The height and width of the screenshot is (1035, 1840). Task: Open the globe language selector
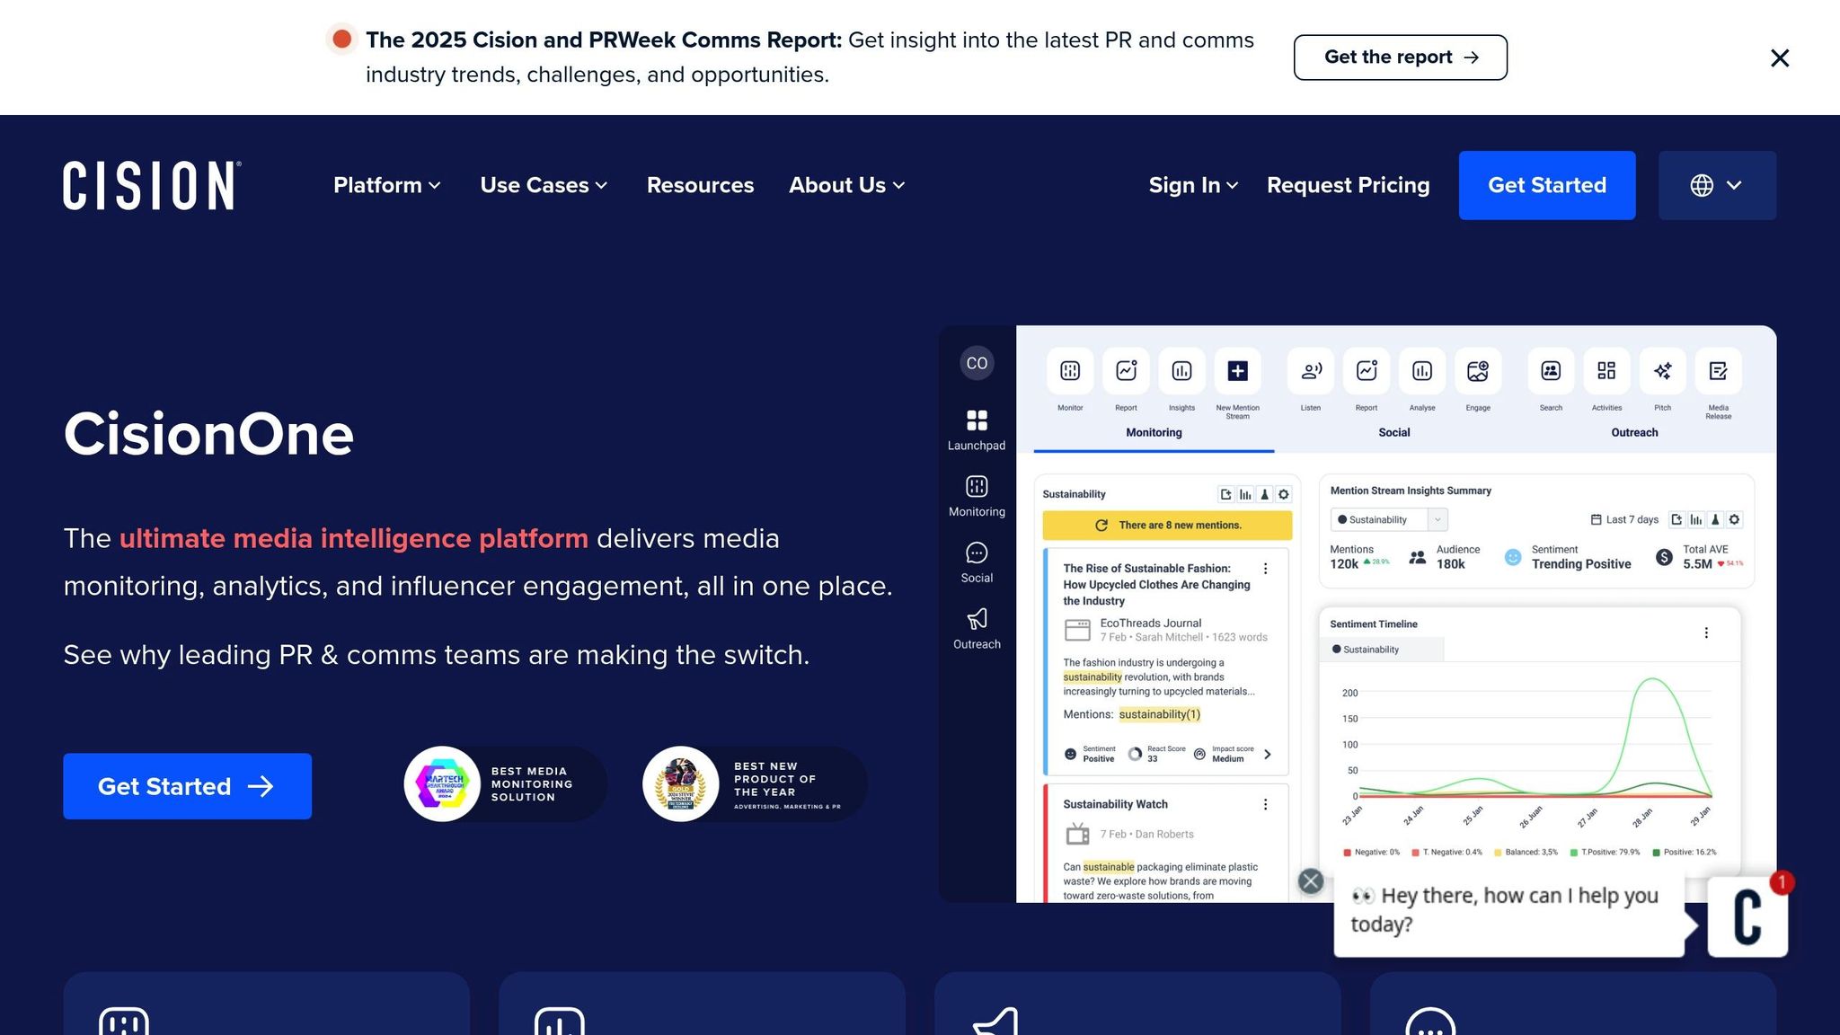[x=1717, y=185]
